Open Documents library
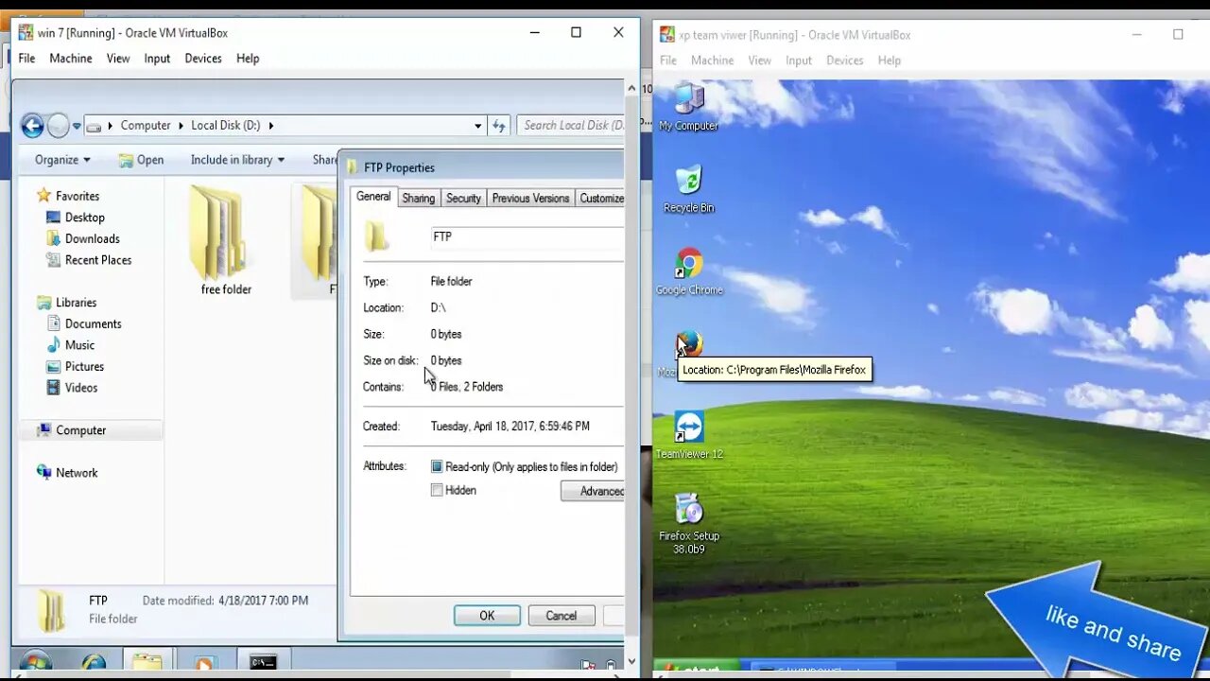The image size is (1210, 681). coord(93,323)
